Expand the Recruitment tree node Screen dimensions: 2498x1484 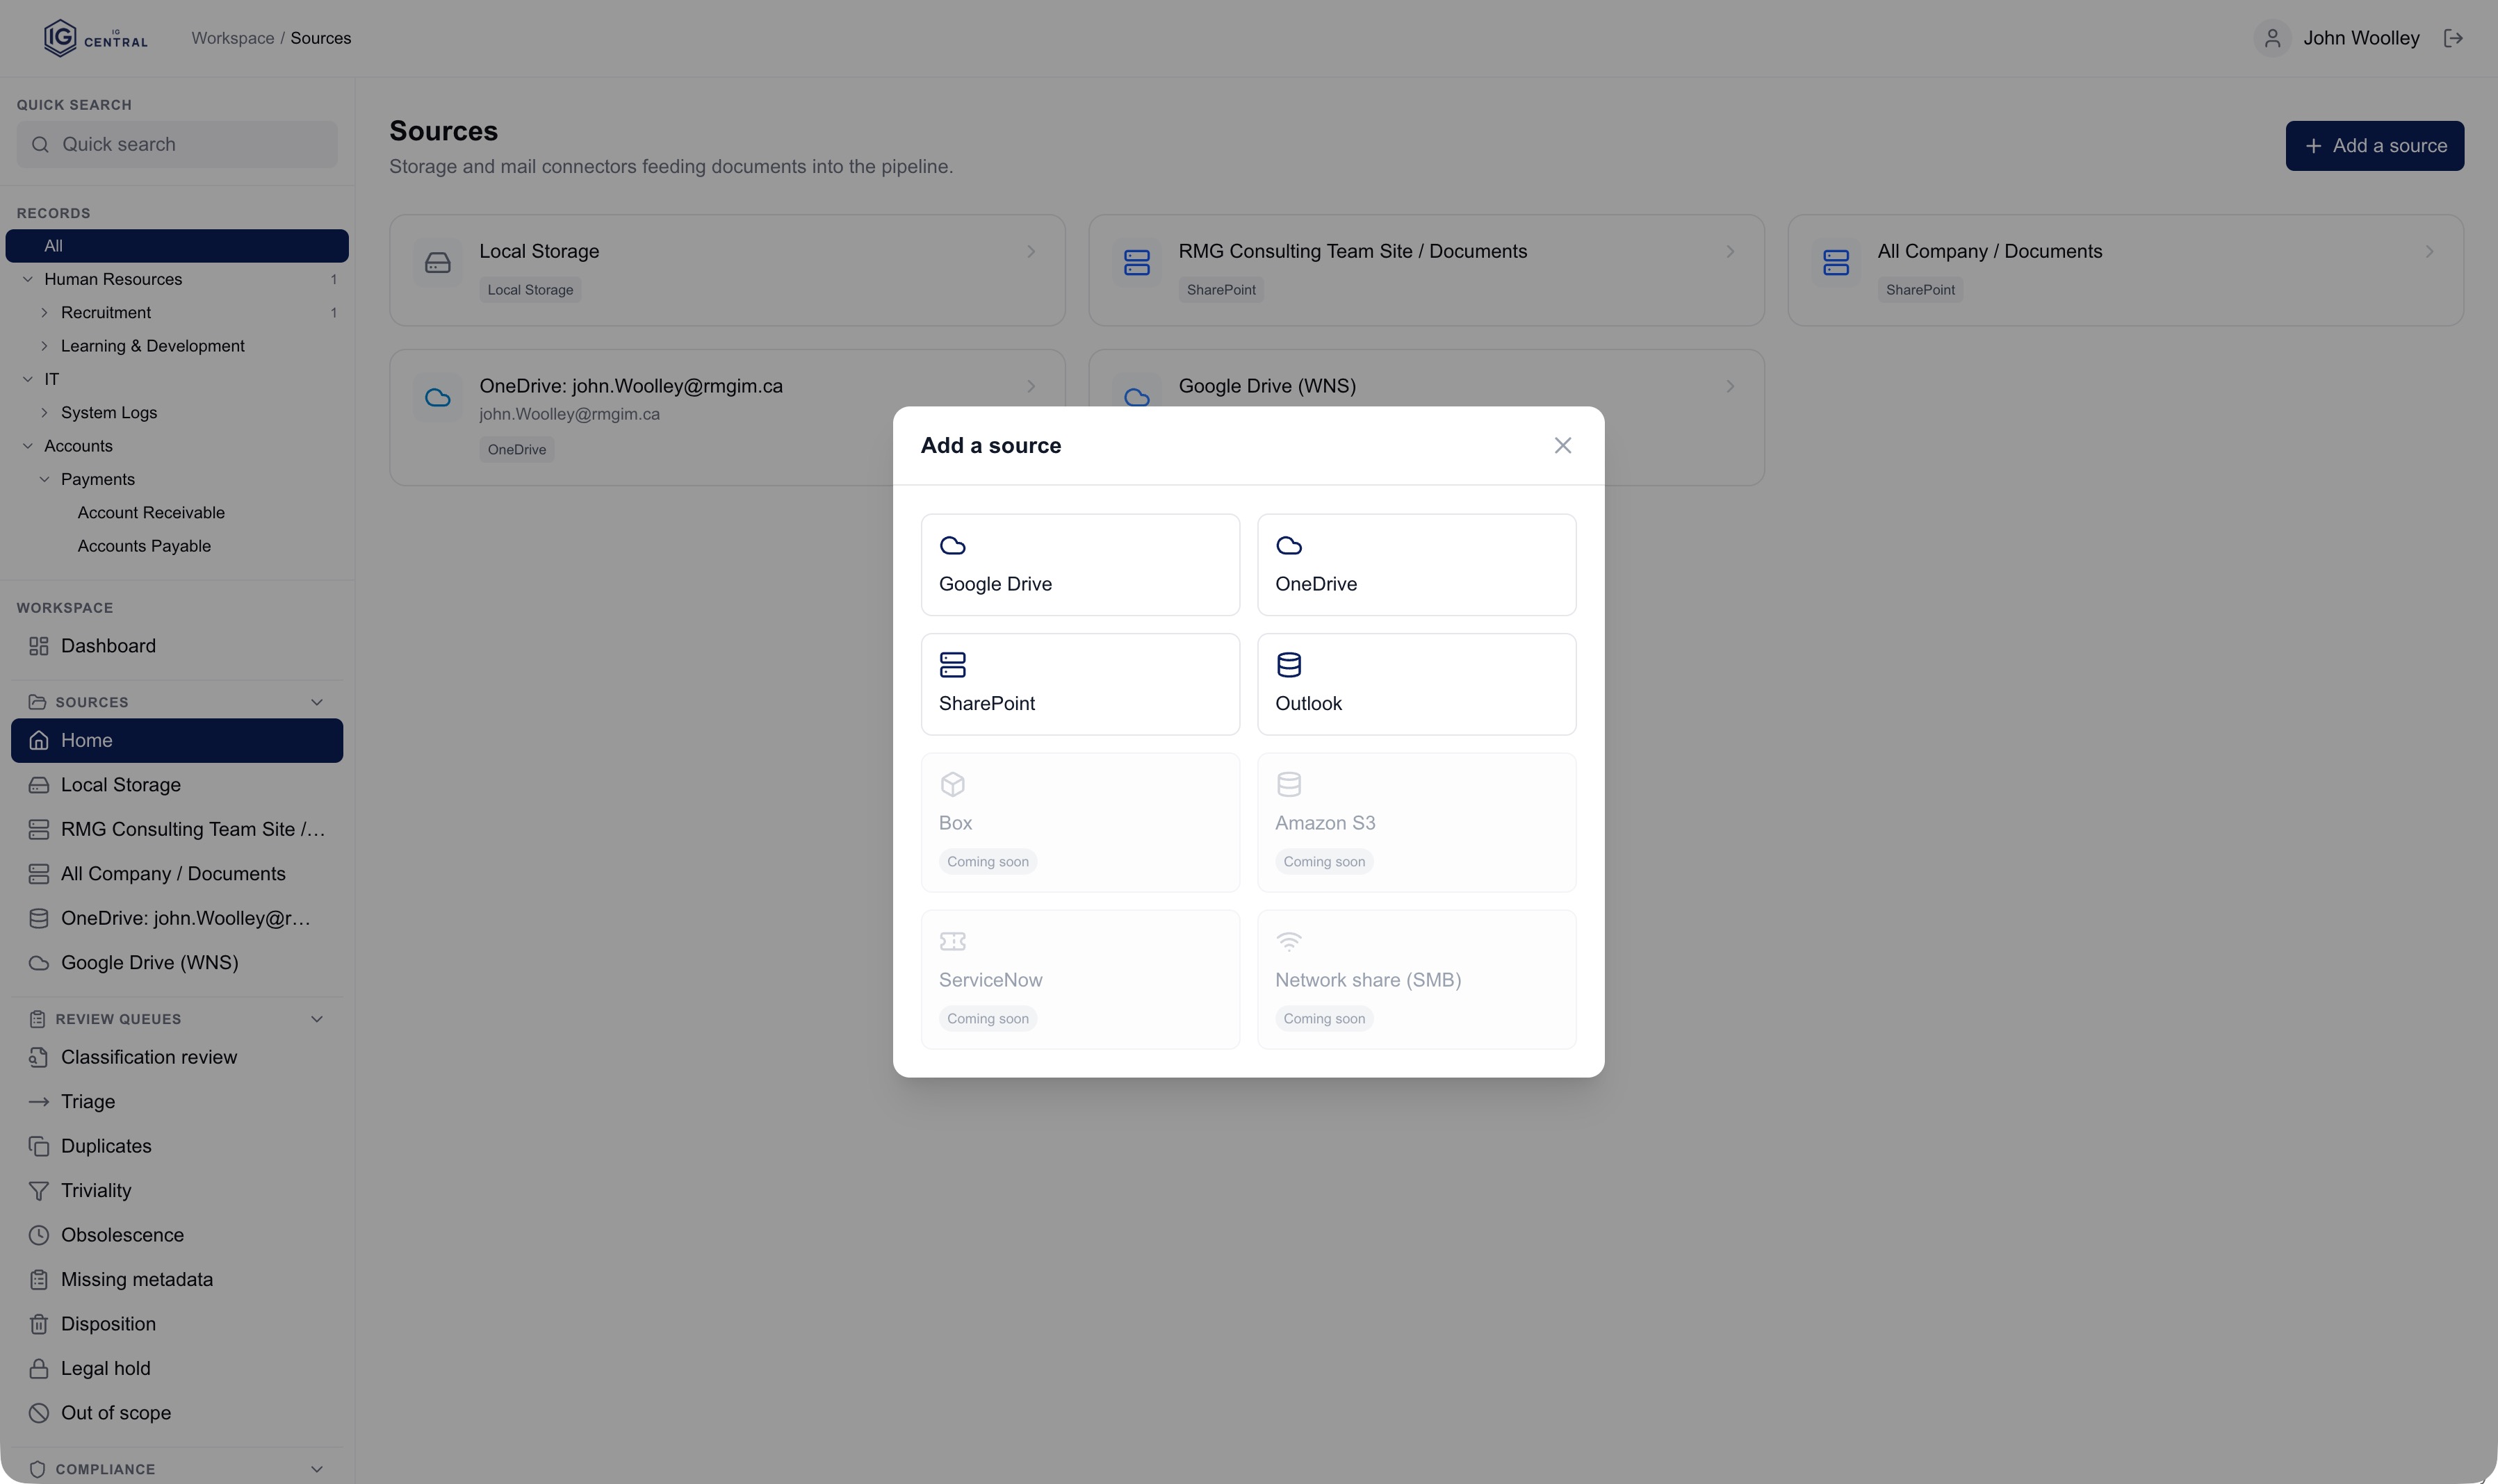click(x=44, y=313)
